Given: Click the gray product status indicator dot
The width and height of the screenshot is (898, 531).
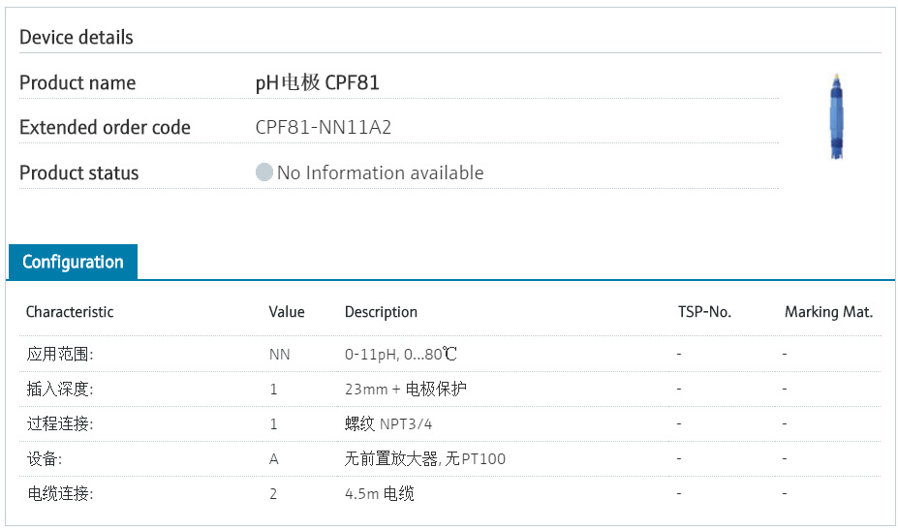Looking at the screenshot, I should 264,172.
